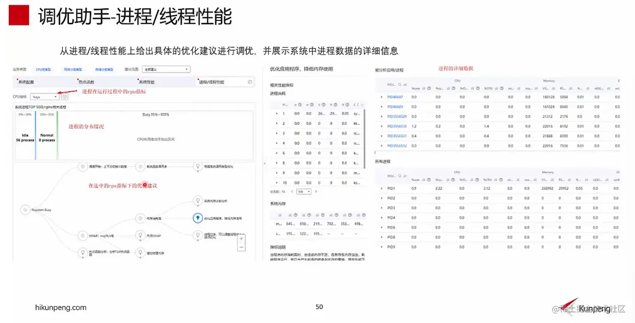Expand the PID9 row in 所有进程

tap(381, 247)
